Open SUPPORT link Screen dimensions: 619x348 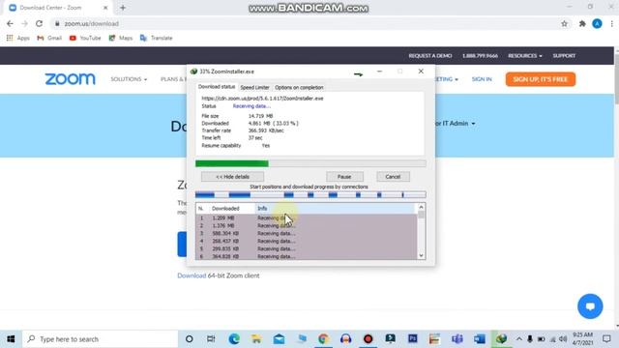pos(564,56)
